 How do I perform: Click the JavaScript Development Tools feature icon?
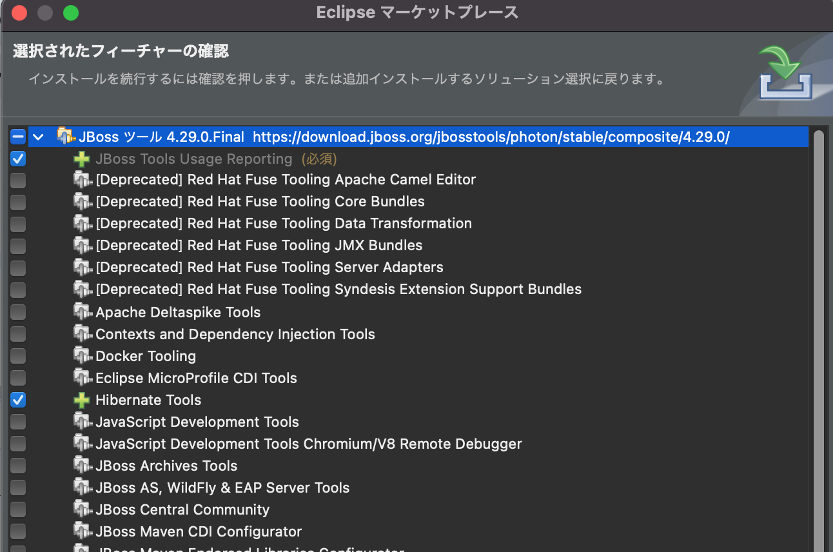click(82, 421)
